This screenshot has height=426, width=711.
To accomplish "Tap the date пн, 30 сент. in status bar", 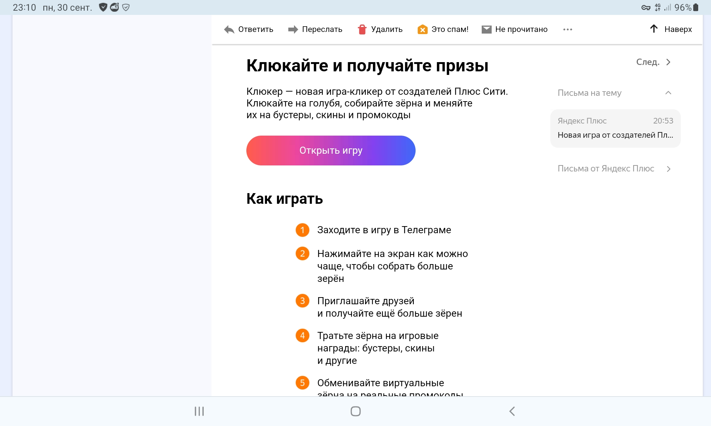I will click(67, 7).
